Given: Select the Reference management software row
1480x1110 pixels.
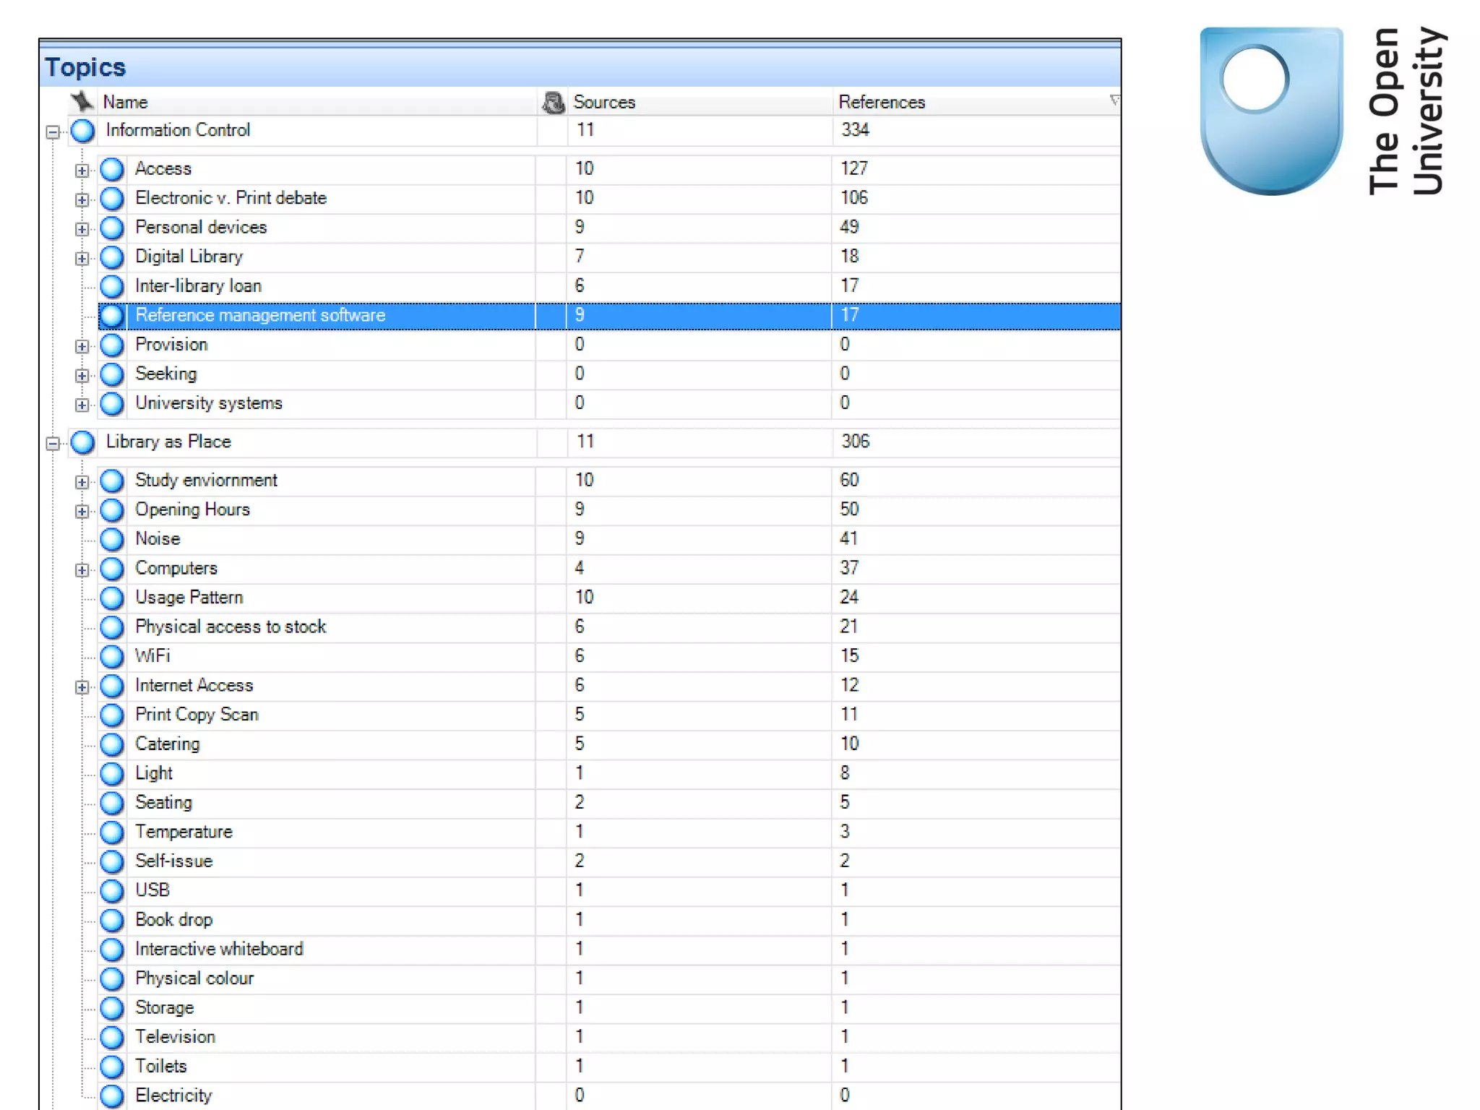Looking at the screenshot, I should [x=260, y=316].
